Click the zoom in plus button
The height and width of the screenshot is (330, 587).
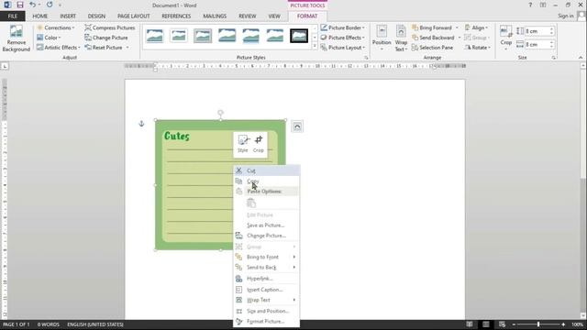point(563,324)
